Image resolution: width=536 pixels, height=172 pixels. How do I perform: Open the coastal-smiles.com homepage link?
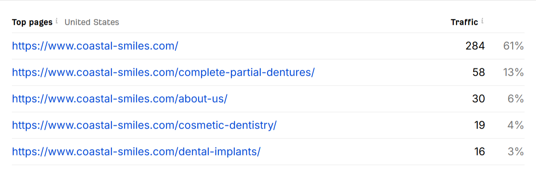[95, 46]
